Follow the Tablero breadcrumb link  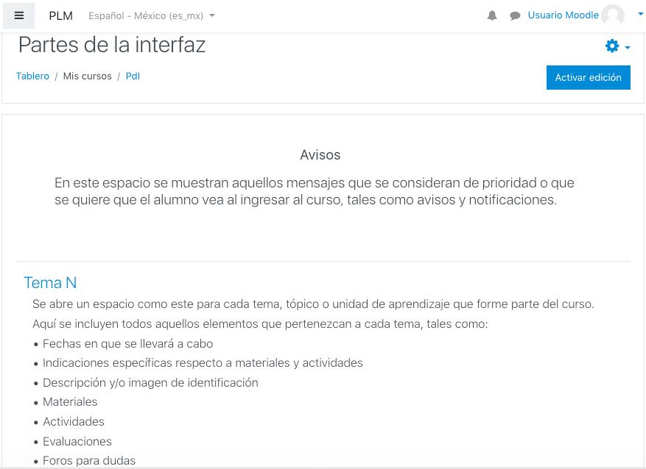32,76
